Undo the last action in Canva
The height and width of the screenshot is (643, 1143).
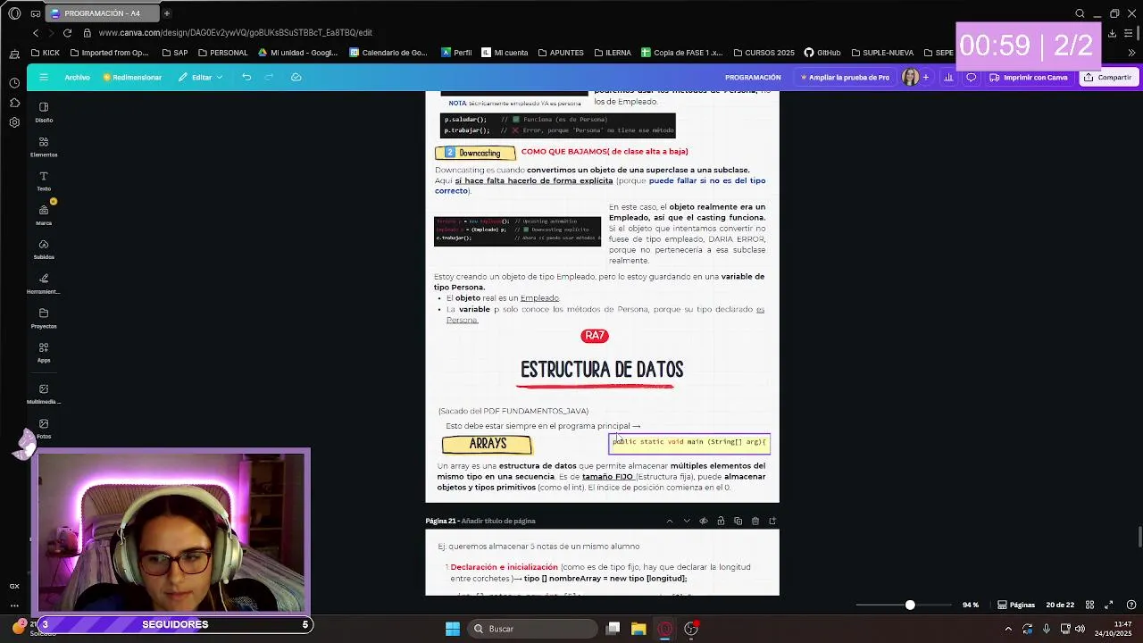[x=246, y=77]
